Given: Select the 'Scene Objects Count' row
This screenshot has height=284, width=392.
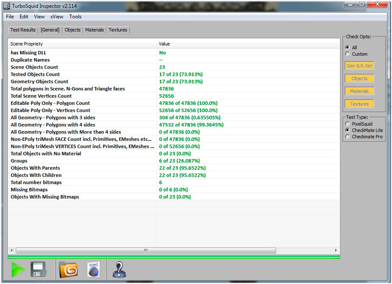Looking at the screenshot, I should click(174, 67).
